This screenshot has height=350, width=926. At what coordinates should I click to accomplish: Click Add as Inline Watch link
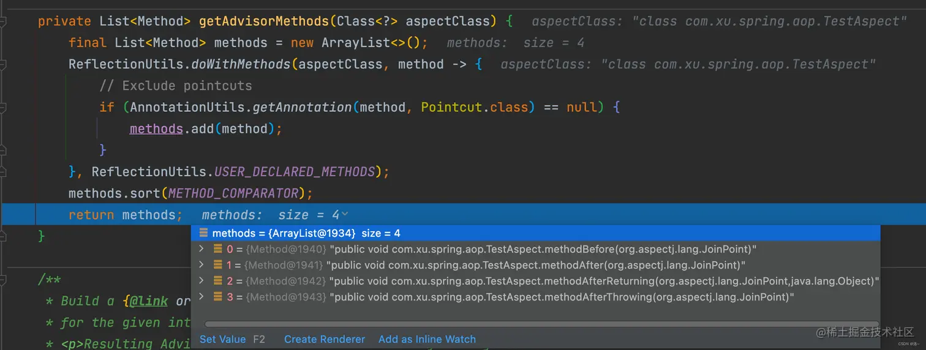click(x=427, y=339)
